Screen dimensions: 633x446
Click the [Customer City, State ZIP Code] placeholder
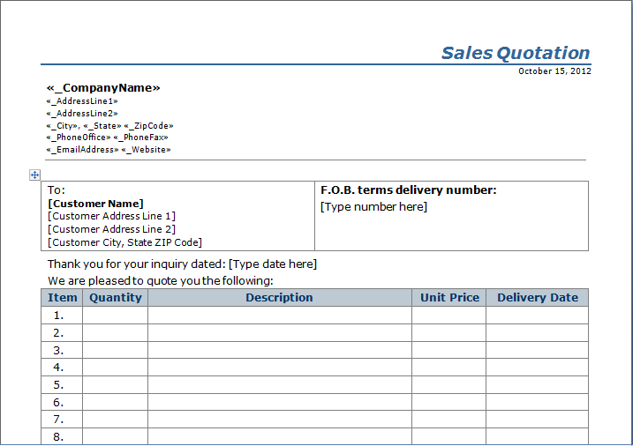pyautogui.click(x=124, y=242)
